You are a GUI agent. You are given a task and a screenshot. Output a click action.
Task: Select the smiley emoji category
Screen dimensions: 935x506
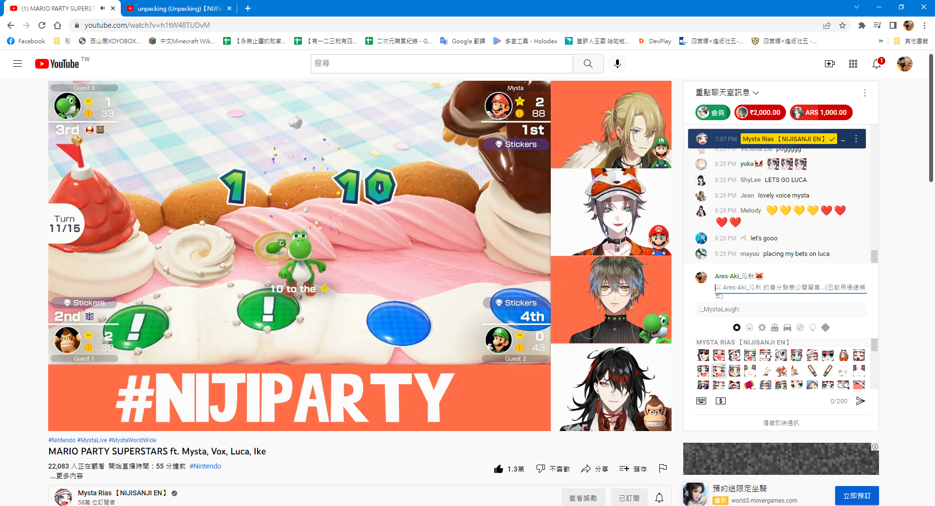click(x=749, y=327)
